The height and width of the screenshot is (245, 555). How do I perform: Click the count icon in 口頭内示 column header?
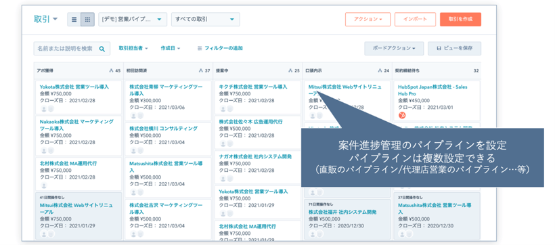(380, 71)
